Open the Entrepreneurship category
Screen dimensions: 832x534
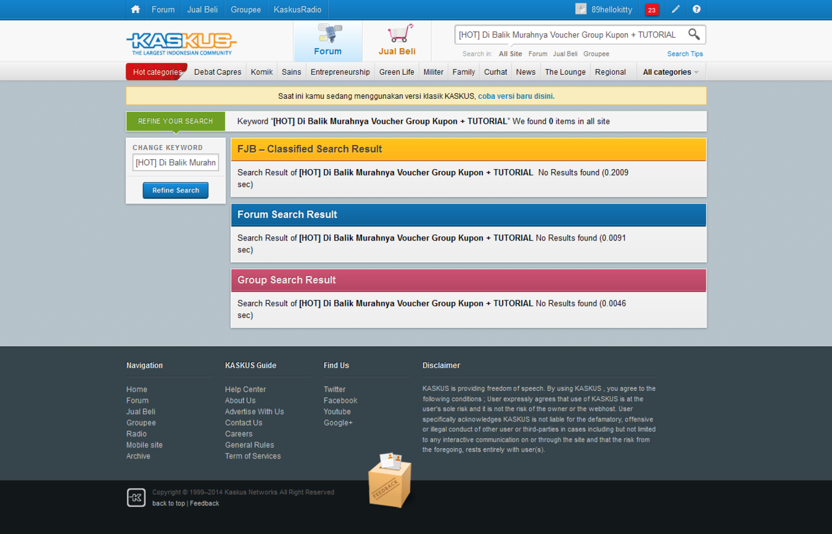[x=340, y=72]
